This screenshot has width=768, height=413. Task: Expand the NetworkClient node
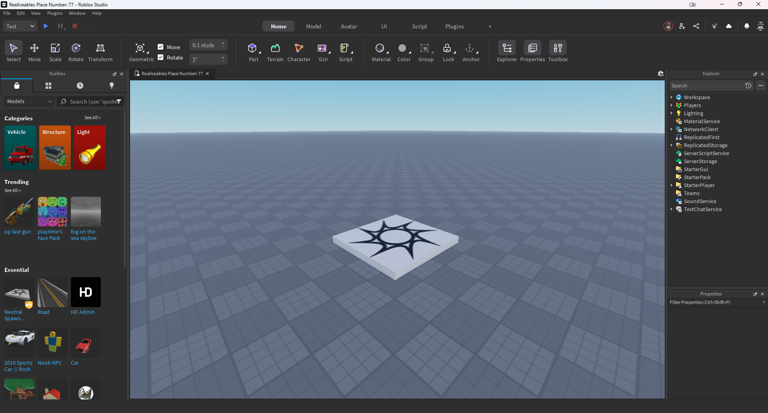pyautogui.click(x=672, y=129)
